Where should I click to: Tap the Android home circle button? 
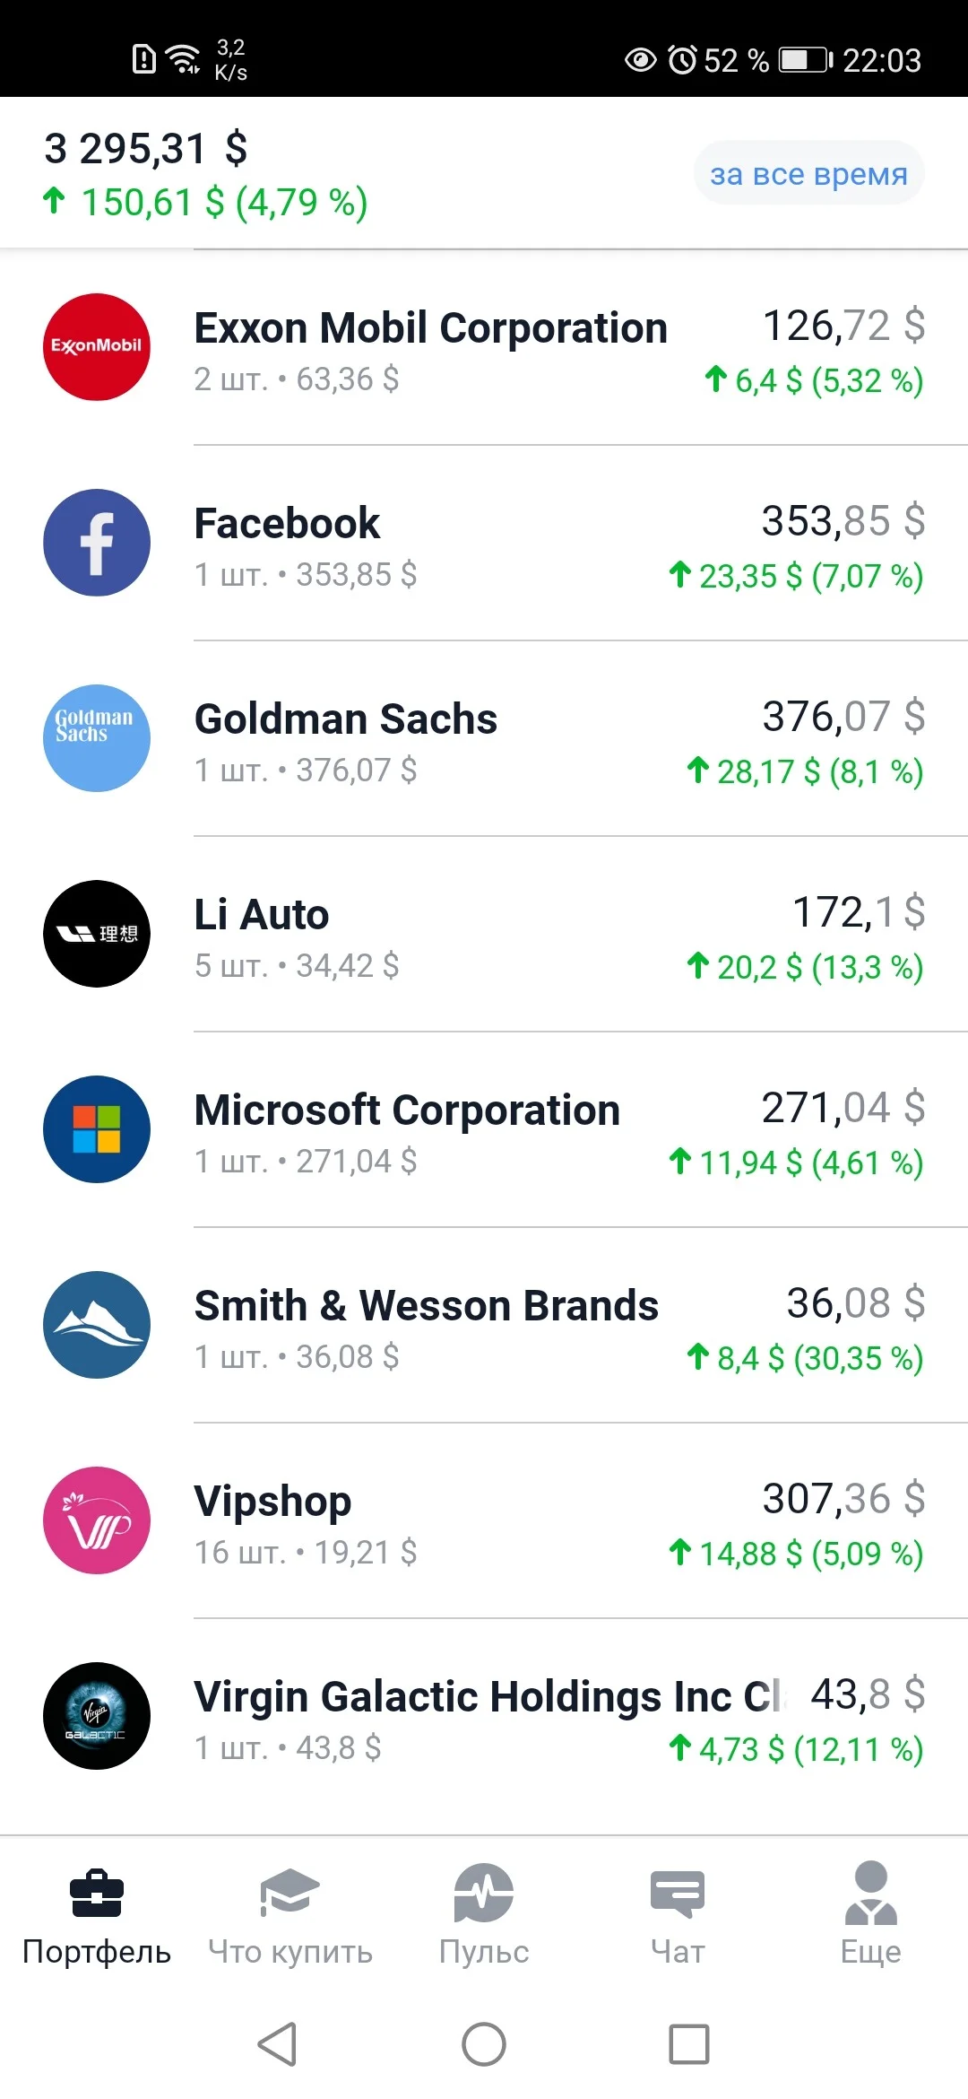(x=484, y=2045)
